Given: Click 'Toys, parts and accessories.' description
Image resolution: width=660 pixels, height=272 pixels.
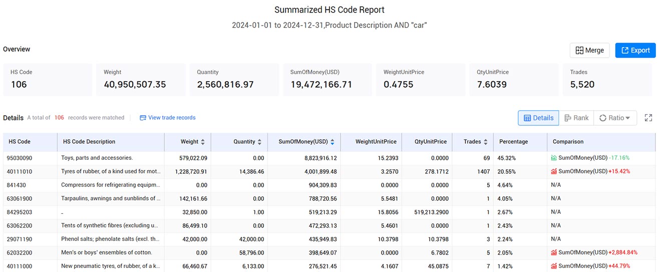Looking at the screenshot, I should point(97,158).
